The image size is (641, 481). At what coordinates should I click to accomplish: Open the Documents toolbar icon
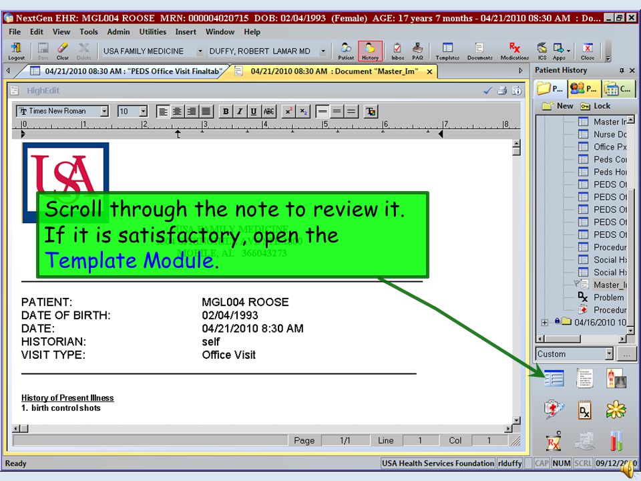click(x=479, y=51)
